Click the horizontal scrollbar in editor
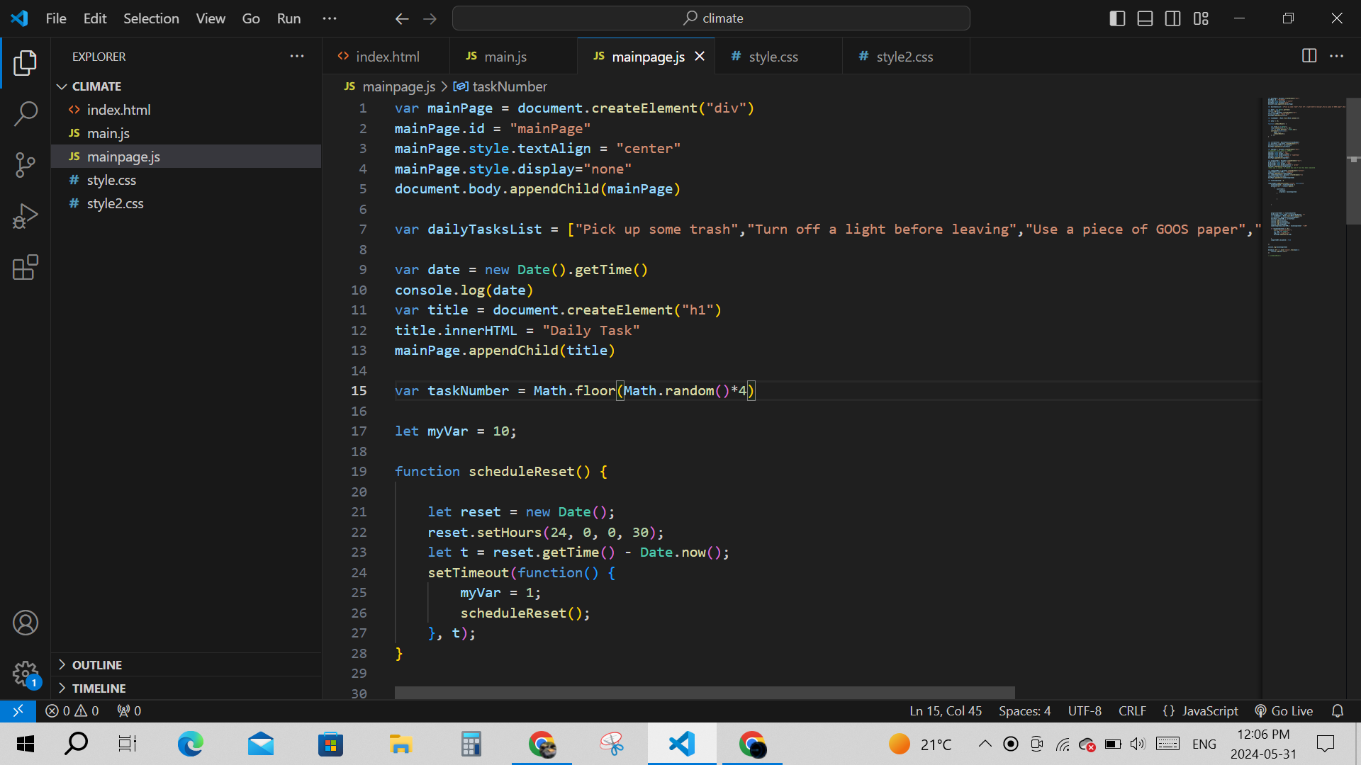Image resolution: width=1361 pixels, height=765 pixels. click(x=704, y=692)
